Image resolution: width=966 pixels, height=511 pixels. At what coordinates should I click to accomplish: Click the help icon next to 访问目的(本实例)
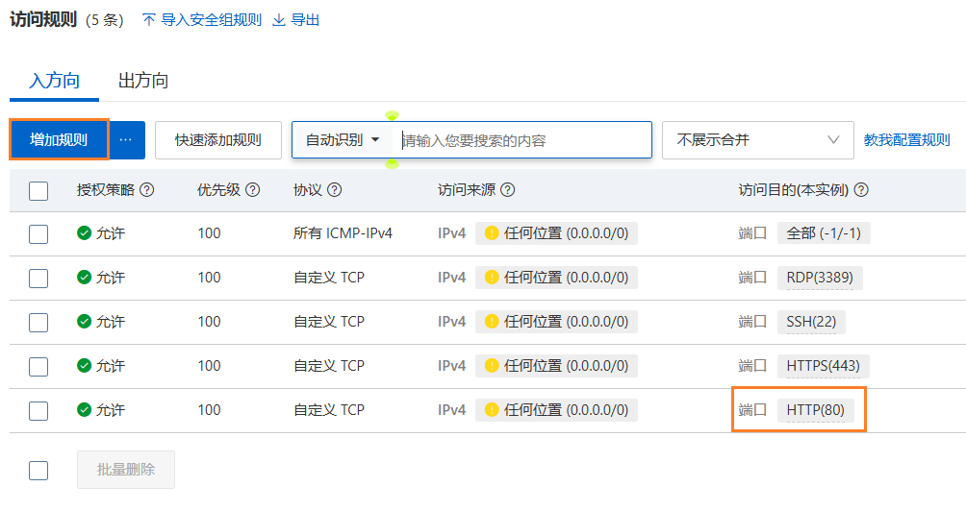(x=862, y=190)
